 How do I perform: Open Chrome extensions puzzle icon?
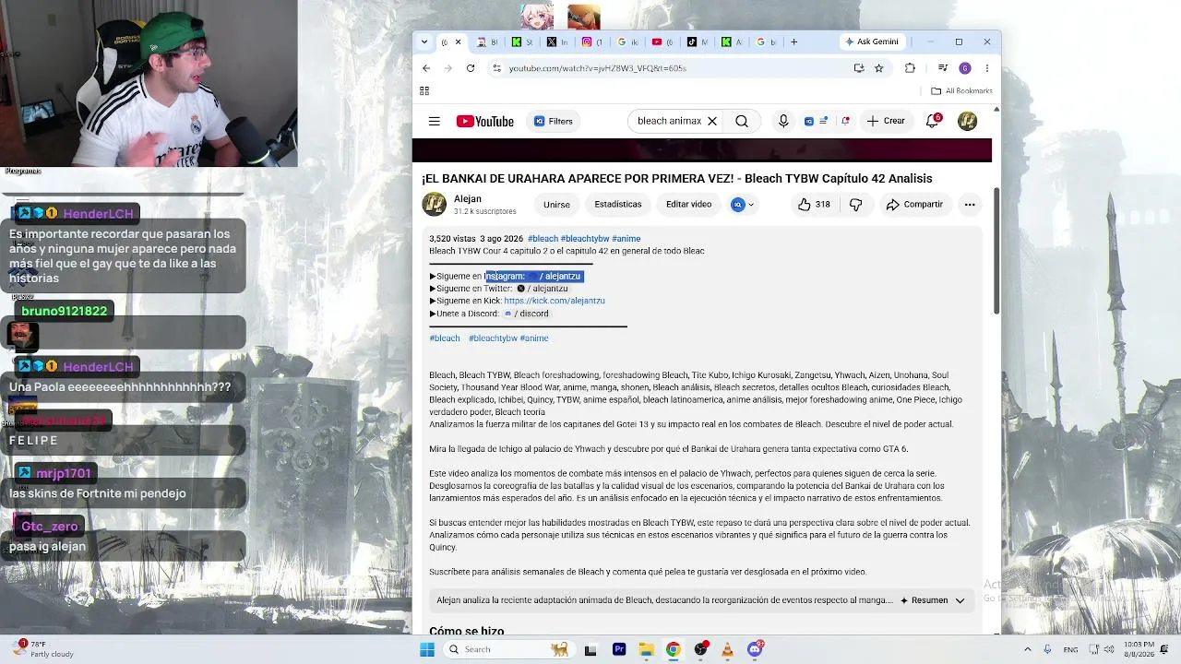point(910,68)
